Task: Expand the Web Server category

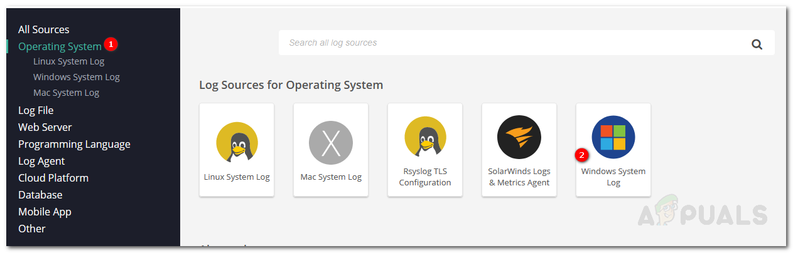Action: [x=45, y=127]
